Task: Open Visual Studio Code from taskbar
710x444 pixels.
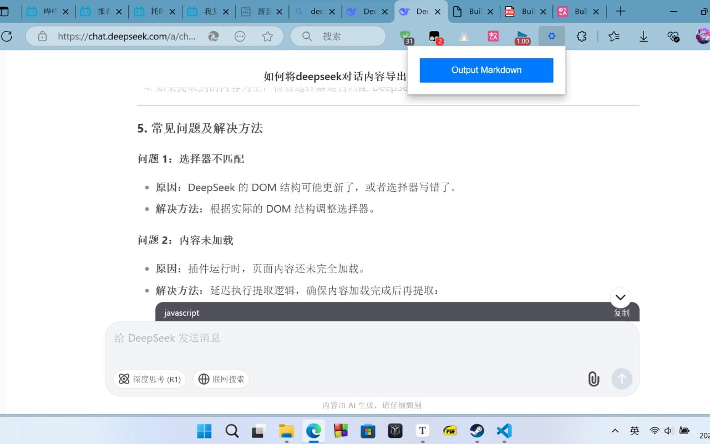Action: click(504, 431)
